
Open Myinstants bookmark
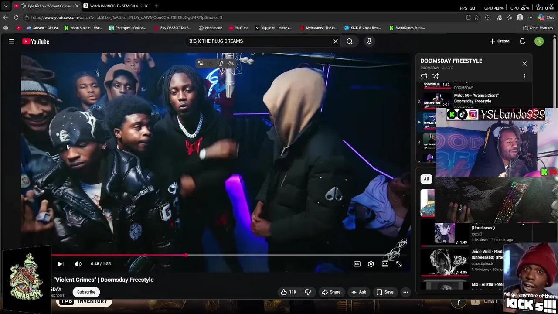pos(319,28)
